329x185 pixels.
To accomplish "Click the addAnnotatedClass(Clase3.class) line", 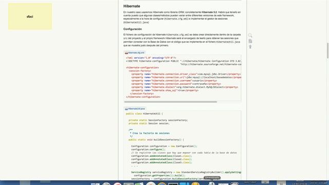I will click(161, 162).
